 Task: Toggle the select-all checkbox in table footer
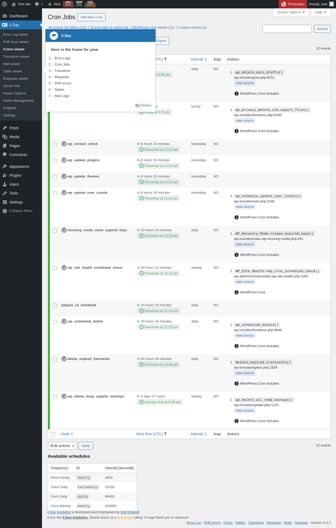53,434
